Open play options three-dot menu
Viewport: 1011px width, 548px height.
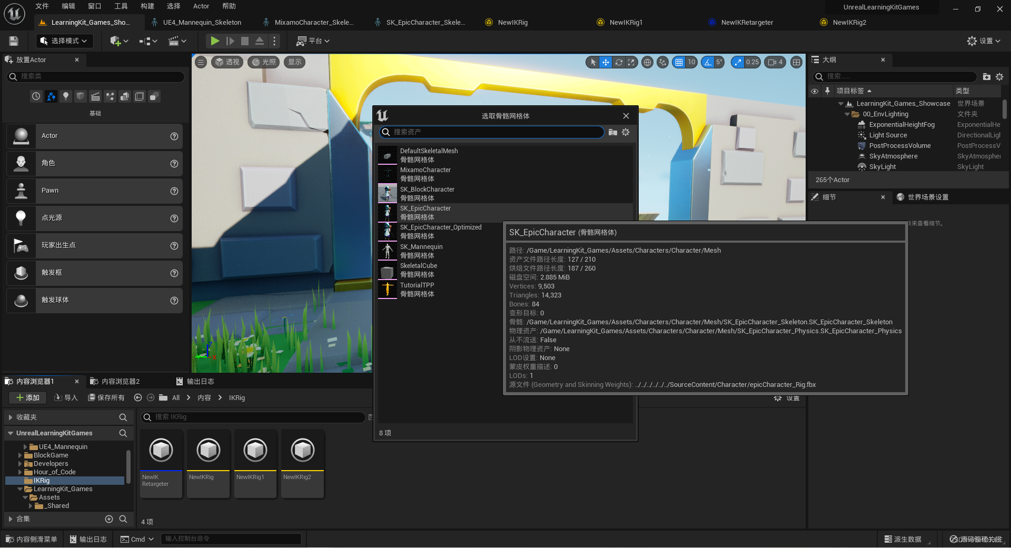pos(274,41)
